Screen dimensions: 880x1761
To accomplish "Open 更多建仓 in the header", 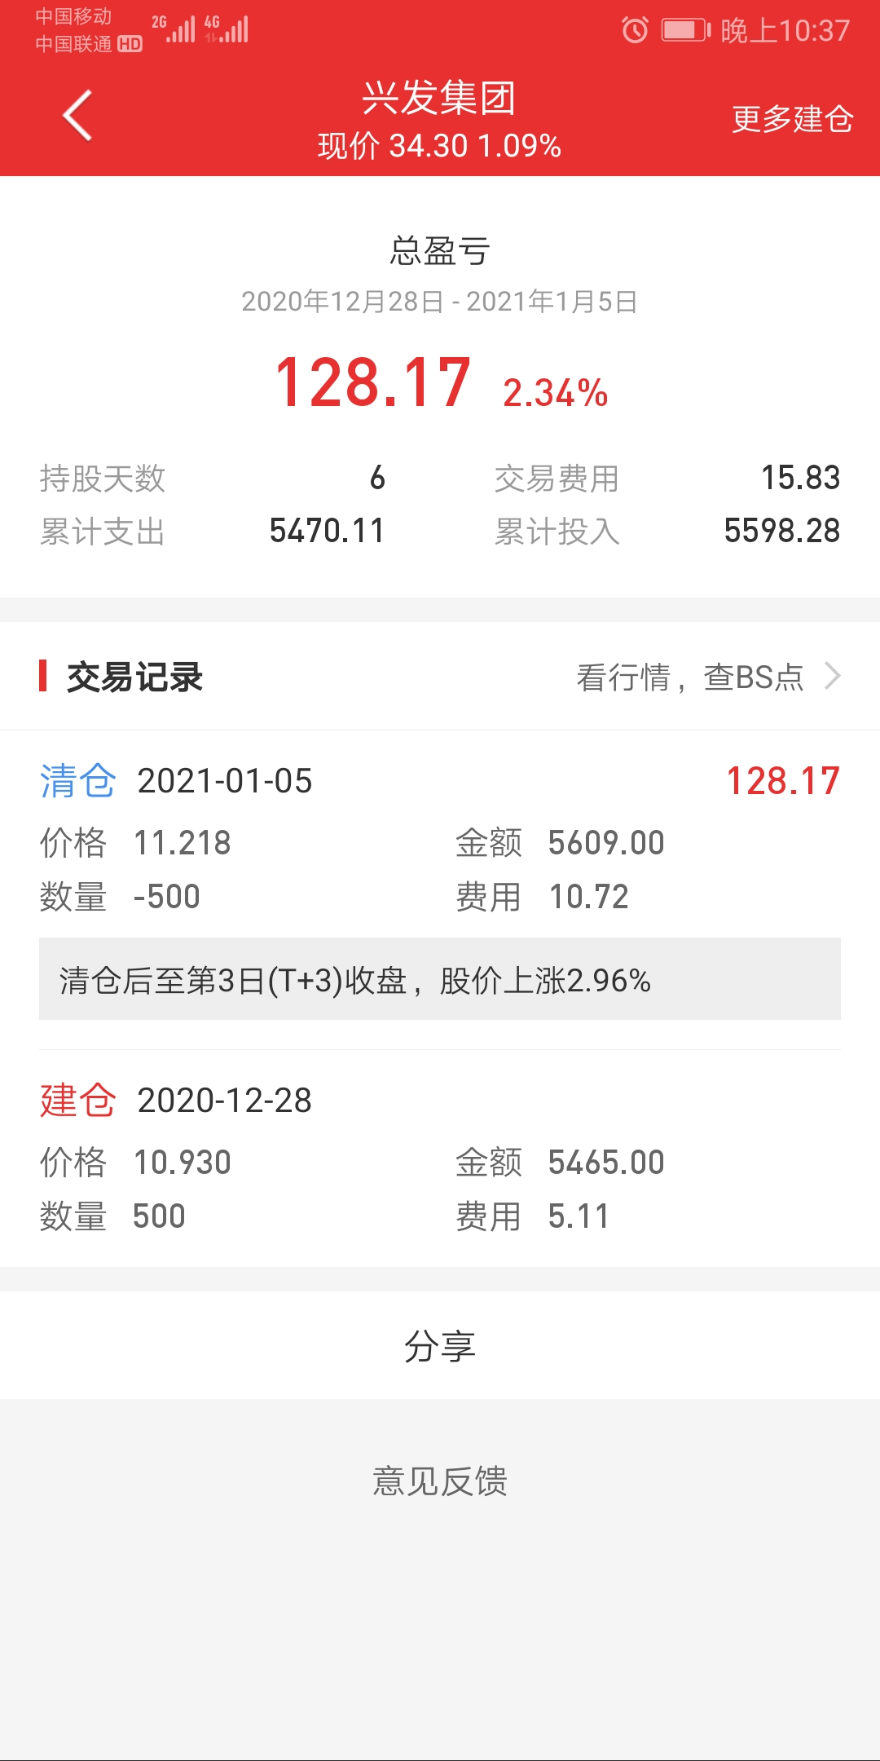I will click(x=791, y=119).
